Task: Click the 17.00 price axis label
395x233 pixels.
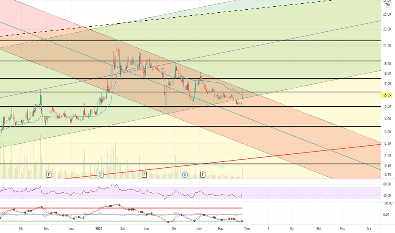Action: (x=387, y=83)
